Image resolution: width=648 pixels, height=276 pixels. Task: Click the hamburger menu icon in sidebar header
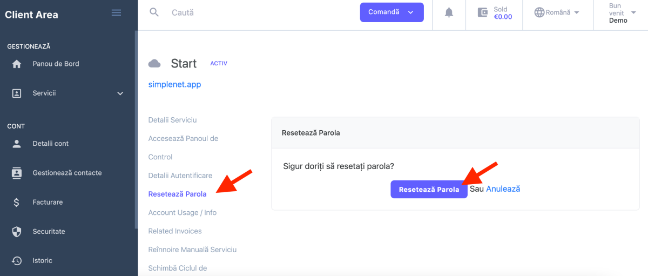(x=116, y=13)
